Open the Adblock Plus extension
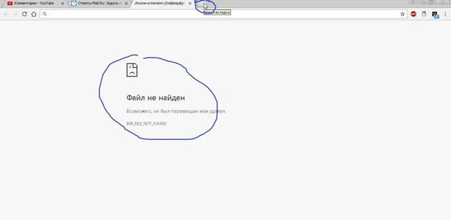 [x=413, y=14]
